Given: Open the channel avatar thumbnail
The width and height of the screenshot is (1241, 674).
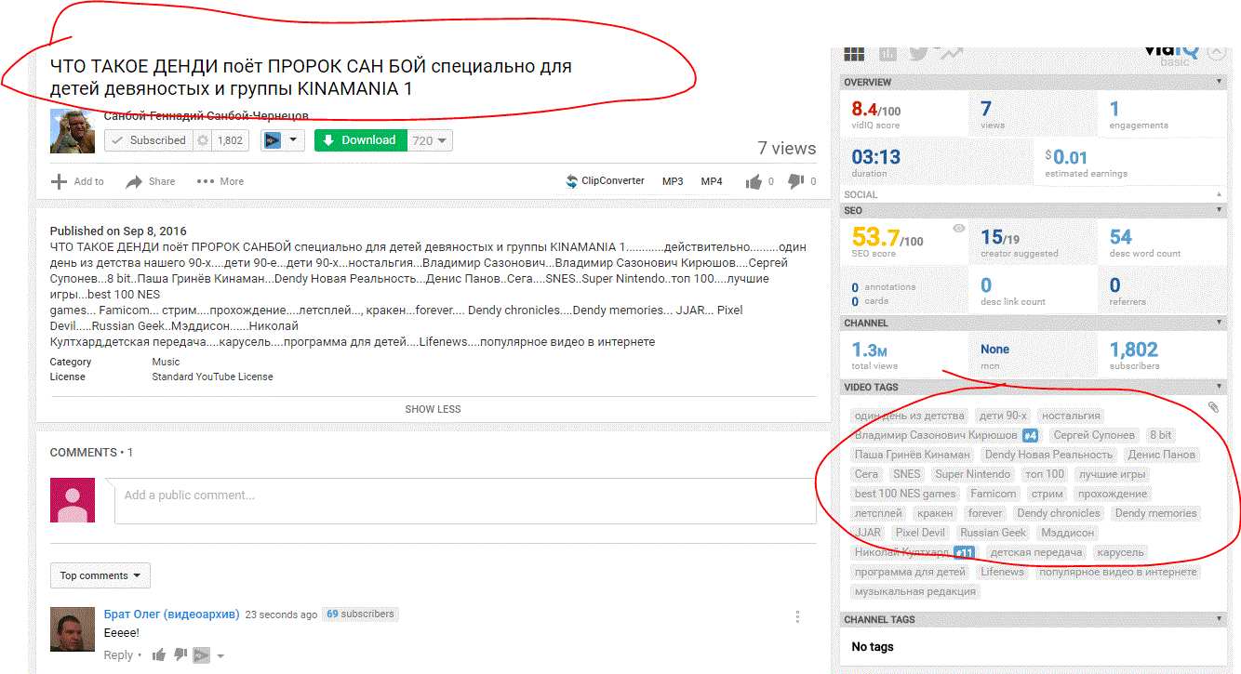Looking at the screenshot, I should tap(73, 131).
